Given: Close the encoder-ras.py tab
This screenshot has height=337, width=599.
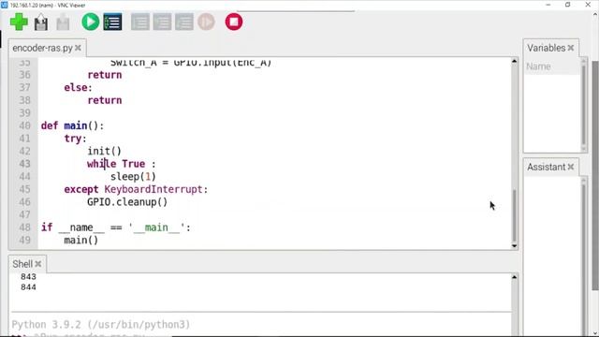Looking at the screenshot, I should pyautogui.click(x=78, y=48).
